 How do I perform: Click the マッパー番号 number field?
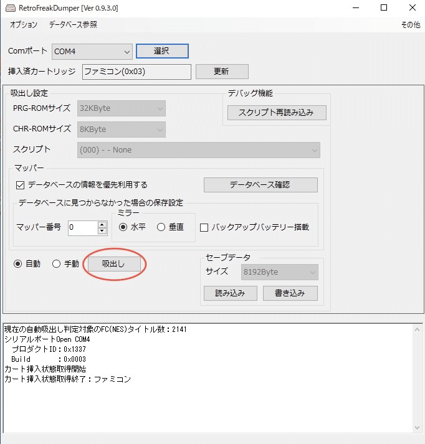coord(83,228)
